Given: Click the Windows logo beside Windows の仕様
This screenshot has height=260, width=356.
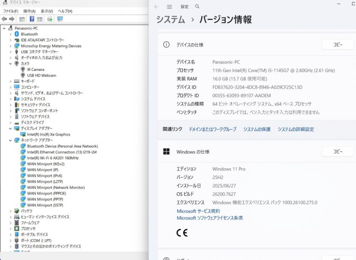Looking at the screenshot, I should (x=166, y=152).
